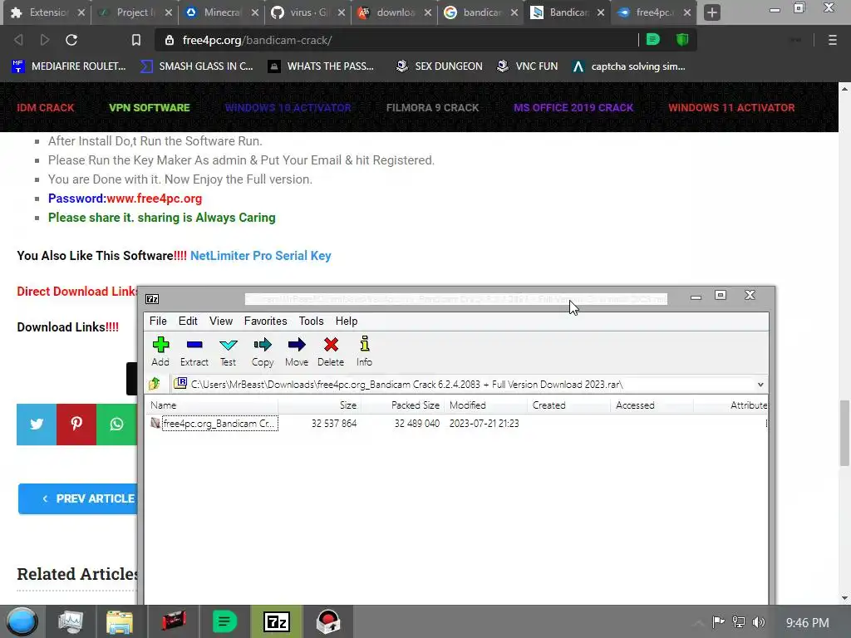Open File Explorer from taskbar
Image resolution: width=851 pixels, height=638 pixels.
120,621
